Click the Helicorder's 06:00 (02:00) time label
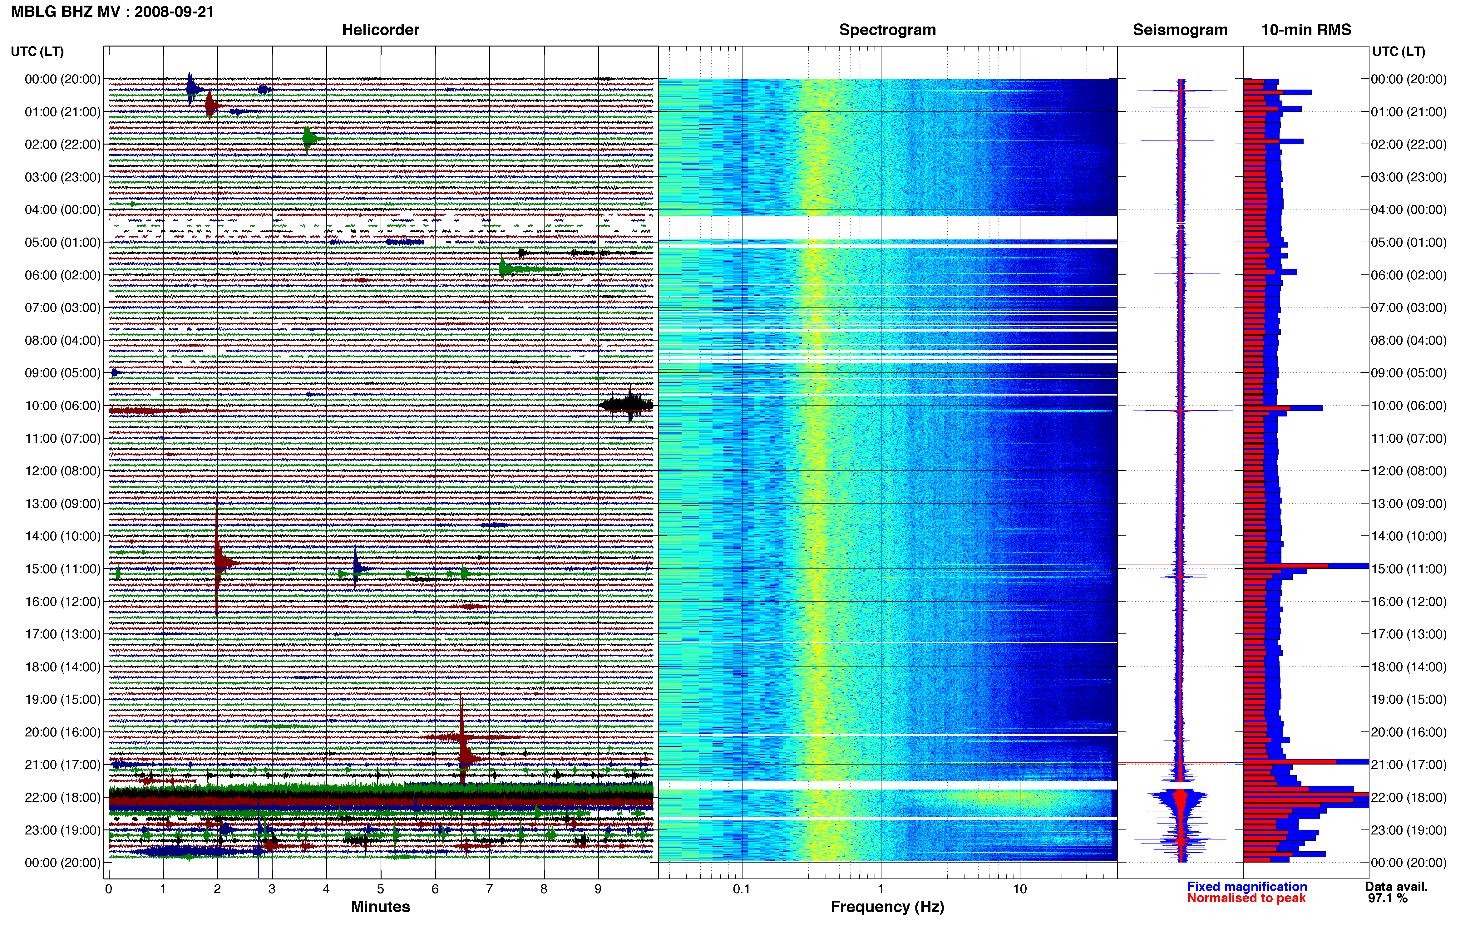This screenshot has height=925, width=1480. point(62,275)
